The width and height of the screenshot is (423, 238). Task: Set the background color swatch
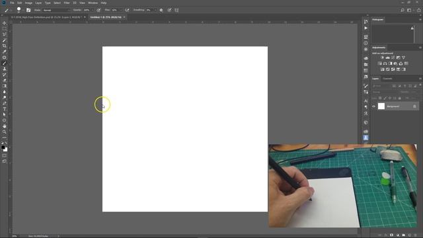coord(6,150)
